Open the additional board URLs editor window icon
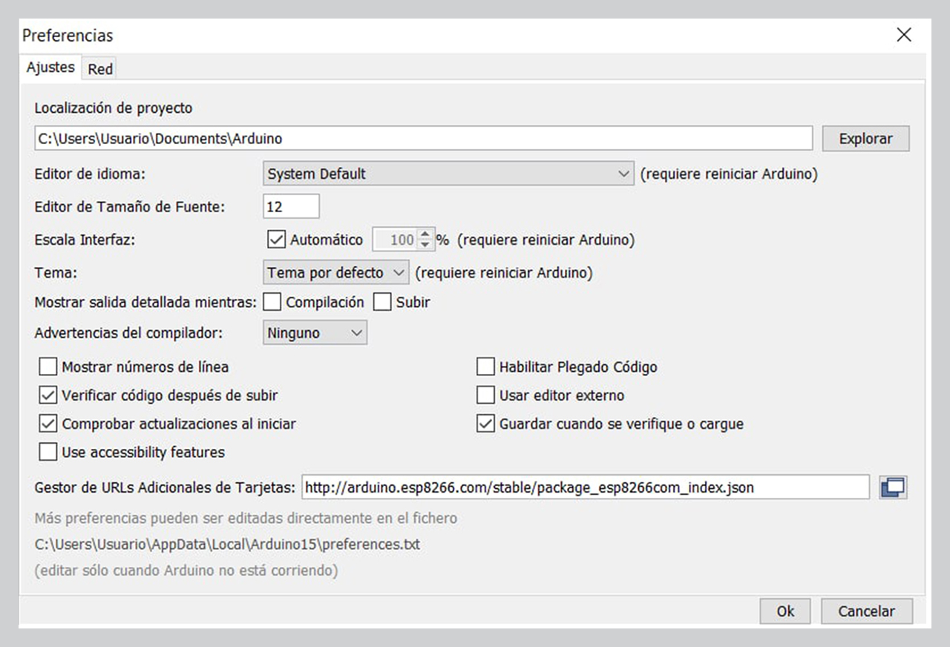 click(893, 487)
